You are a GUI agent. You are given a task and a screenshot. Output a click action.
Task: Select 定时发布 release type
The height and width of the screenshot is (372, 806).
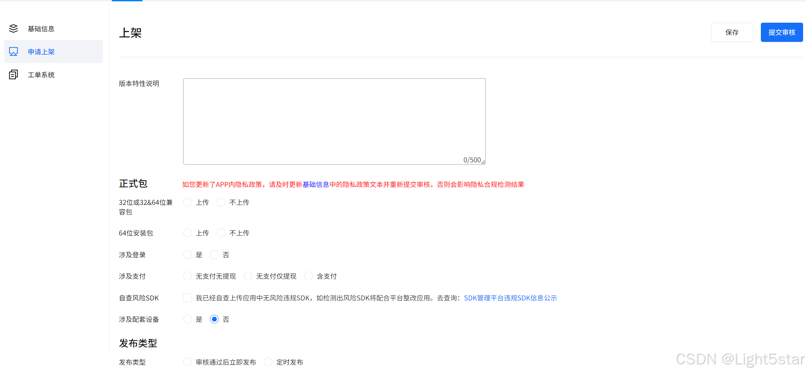(268, 362)
